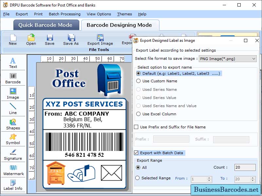
Task: Switch to Quick Barcode Mode
Action: tap(46, 25)
